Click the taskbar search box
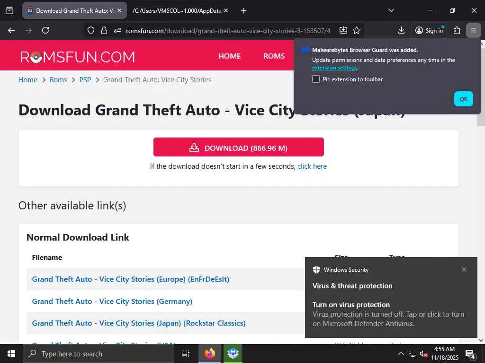This screenshot has width=485, height=363. 99,354
